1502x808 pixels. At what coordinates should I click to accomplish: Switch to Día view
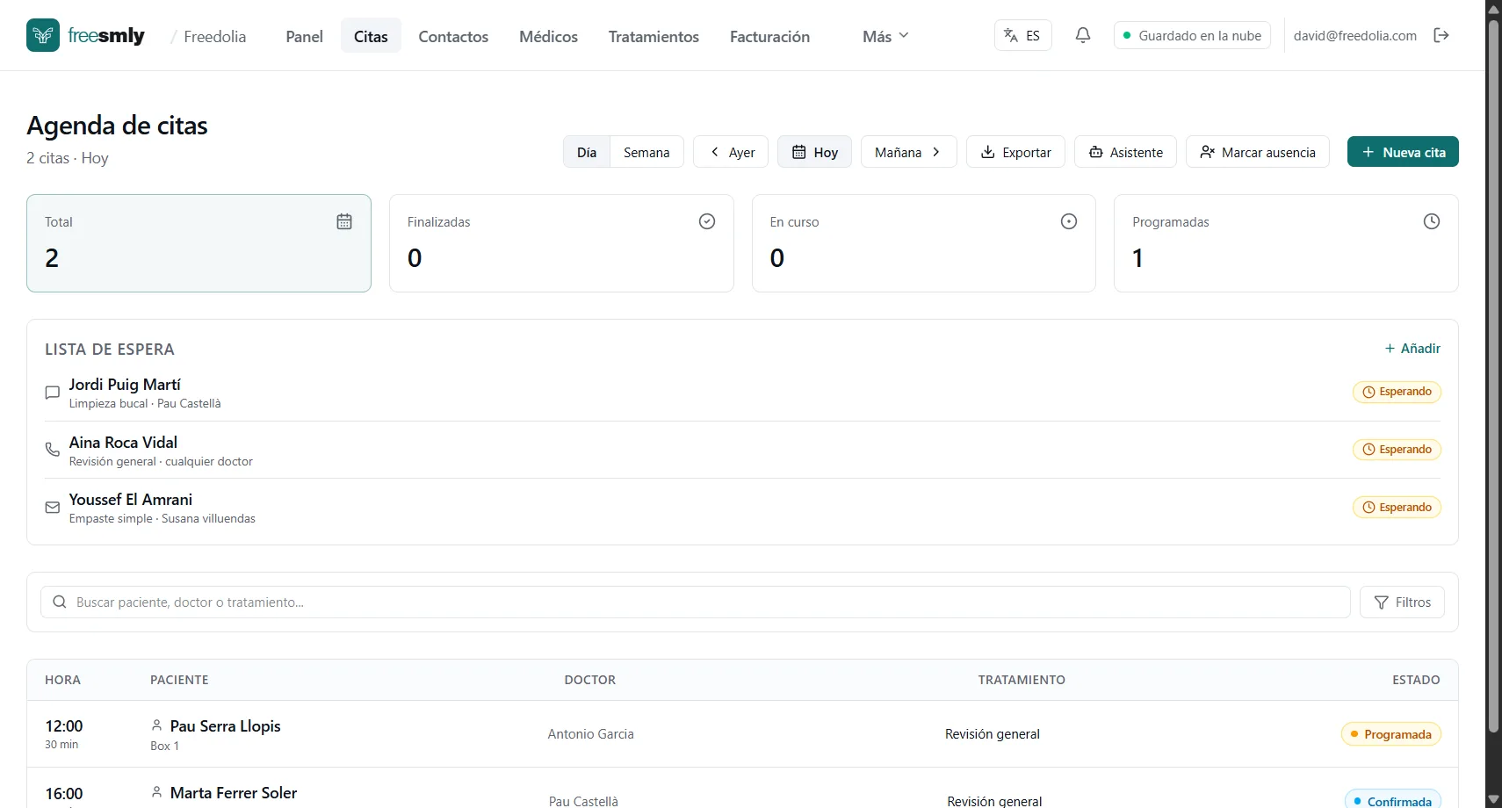587,152
